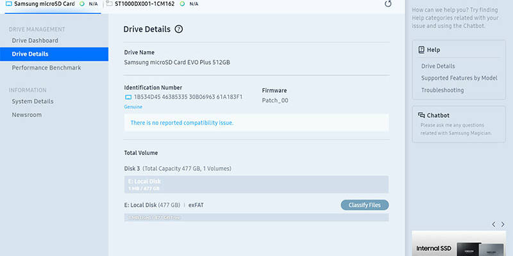
Task: Open Newsroom page
Action: pos(27,115)
